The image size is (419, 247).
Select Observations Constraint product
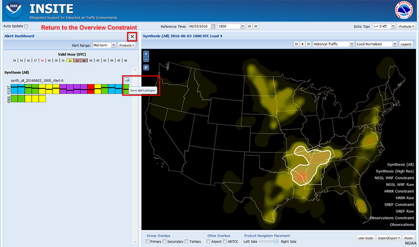pos(392,218)
